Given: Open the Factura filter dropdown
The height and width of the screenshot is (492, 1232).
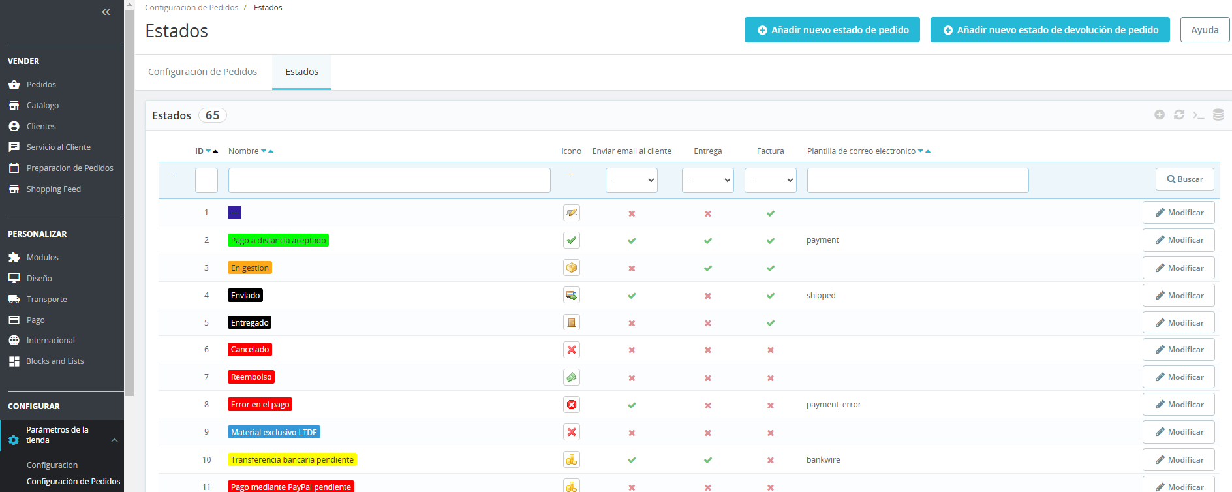Looking at the screenshot, I should 771,180.
